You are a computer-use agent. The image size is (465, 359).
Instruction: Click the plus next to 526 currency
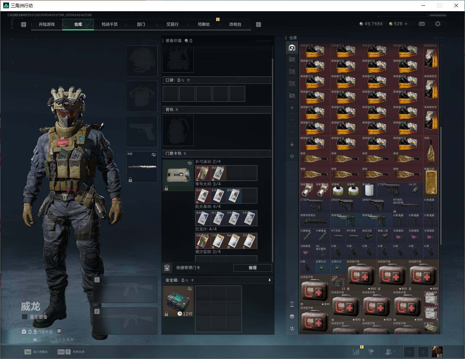tap(406, 24)
